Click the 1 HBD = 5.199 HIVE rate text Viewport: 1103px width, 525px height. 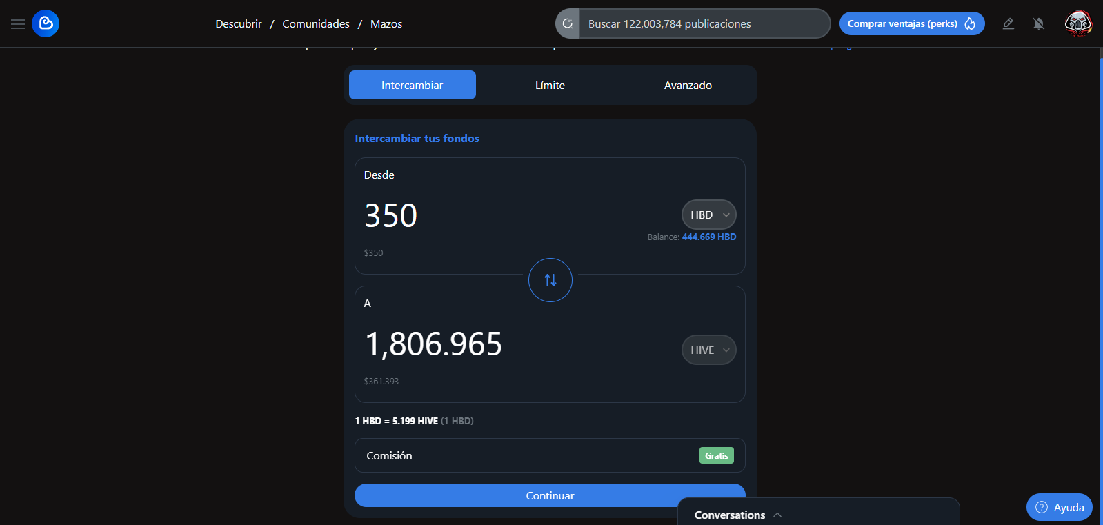tap(397, 421)
